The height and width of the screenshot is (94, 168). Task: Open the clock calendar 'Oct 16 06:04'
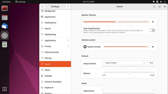(x=89, y=2)
